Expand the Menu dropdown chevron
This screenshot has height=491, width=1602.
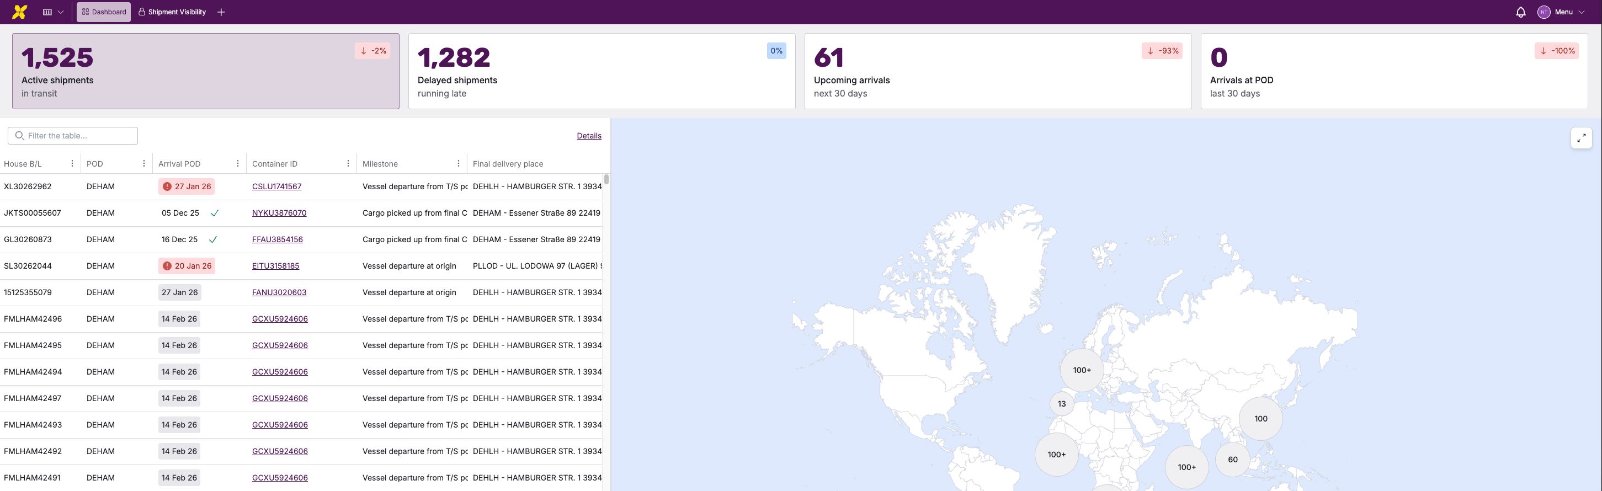(1582, 12)
